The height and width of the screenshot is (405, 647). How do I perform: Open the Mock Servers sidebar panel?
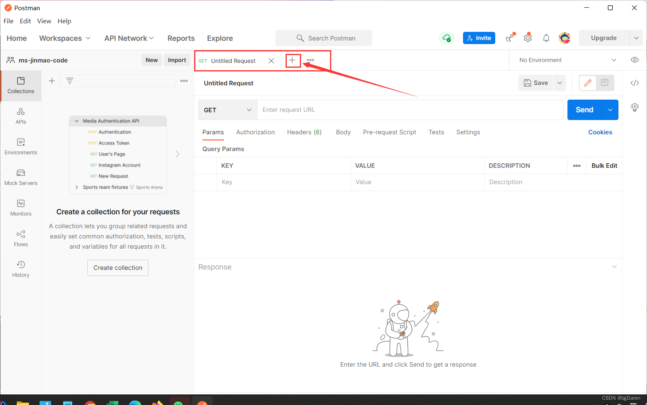tap(21, 178)
